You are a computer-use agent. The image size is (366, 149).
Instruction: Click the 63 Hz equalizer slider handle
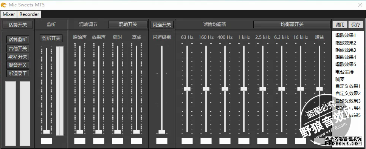pyautogui.click(x=187, y=89)
